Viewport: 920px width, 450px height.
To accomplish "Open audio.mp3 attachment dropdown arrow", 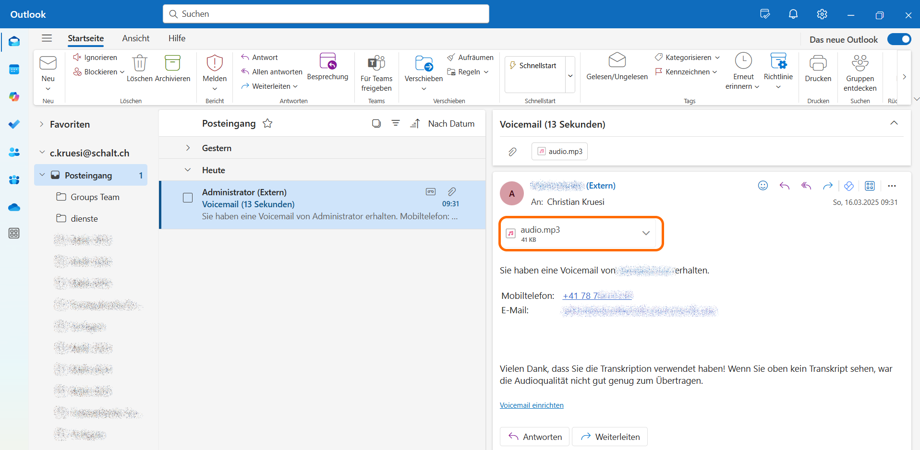I will [x=646, y=233].
